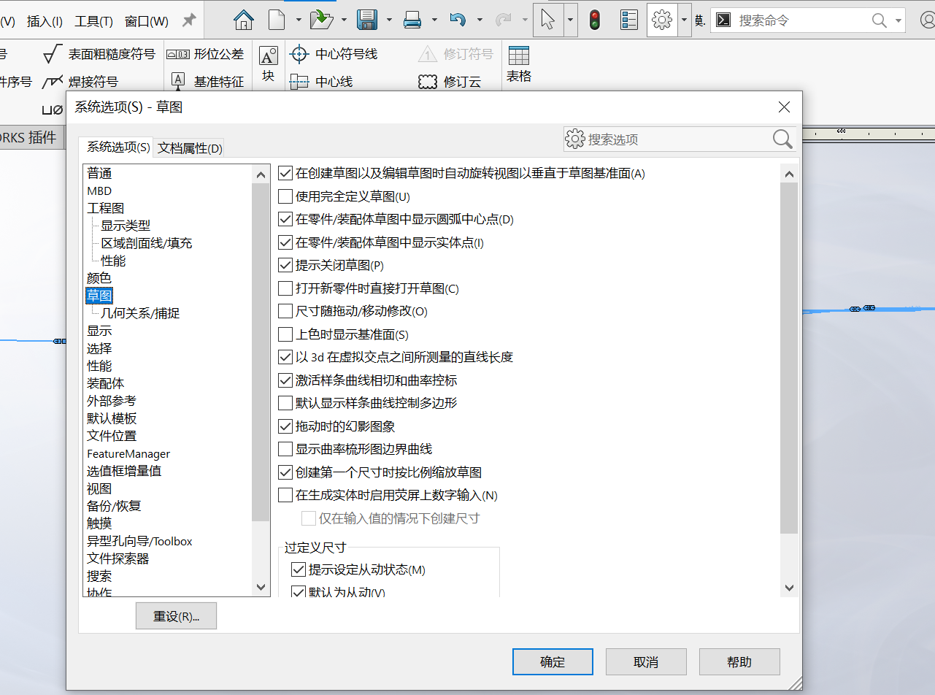Enable 使用完全定义草图 option

285,196
